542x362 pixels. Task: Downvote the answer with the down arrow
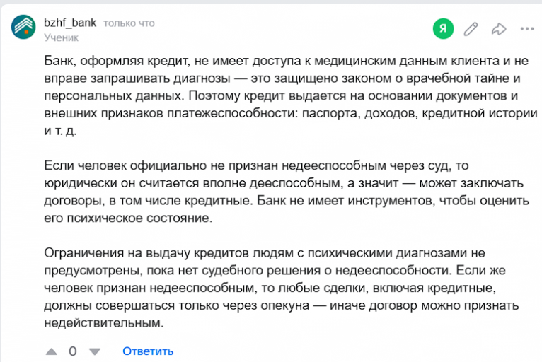[x=94, y=351]
